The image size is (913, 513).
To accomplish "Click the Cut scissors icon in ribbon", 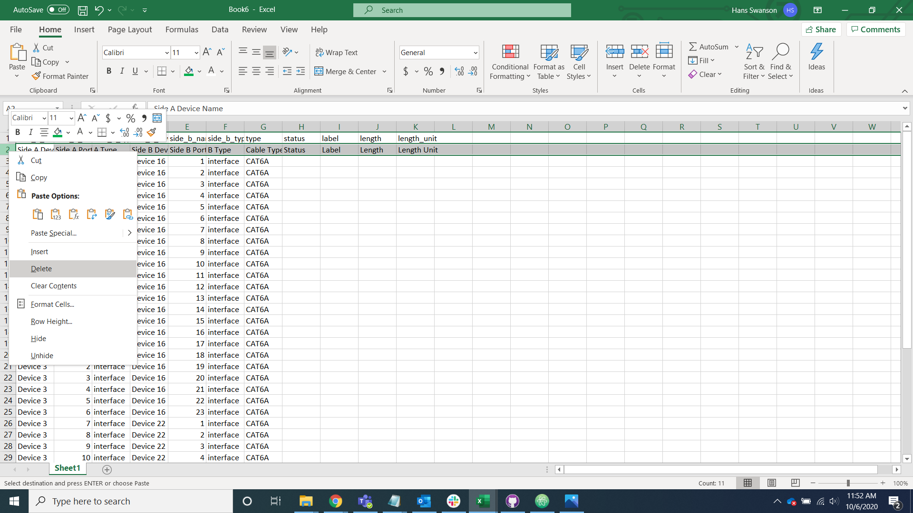I will tap(36, 47).
